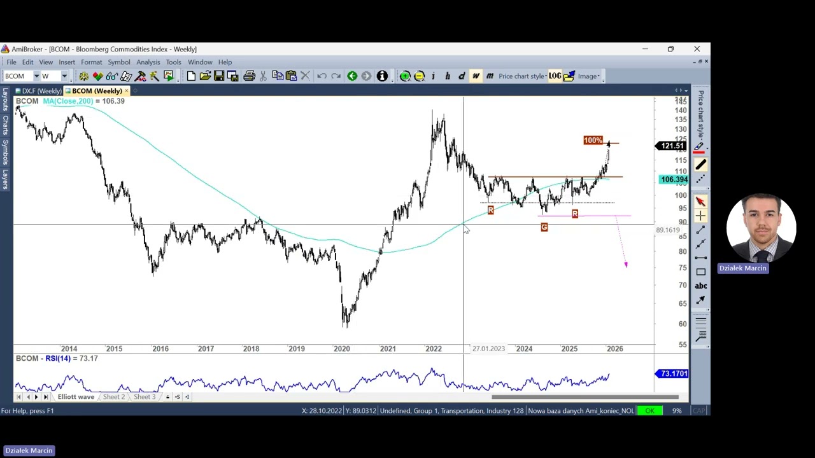815x458 pixels.
Task: Switch to Sheet 3 tab
Action: point(145,397)
